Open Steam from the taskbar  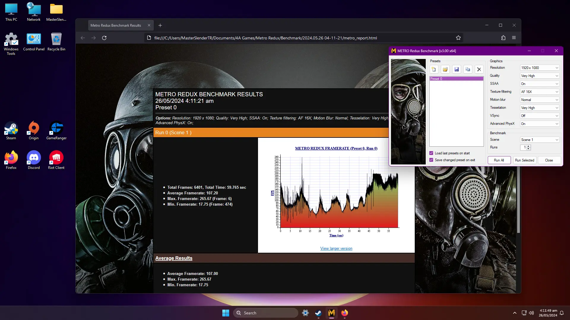coord(318,313)
